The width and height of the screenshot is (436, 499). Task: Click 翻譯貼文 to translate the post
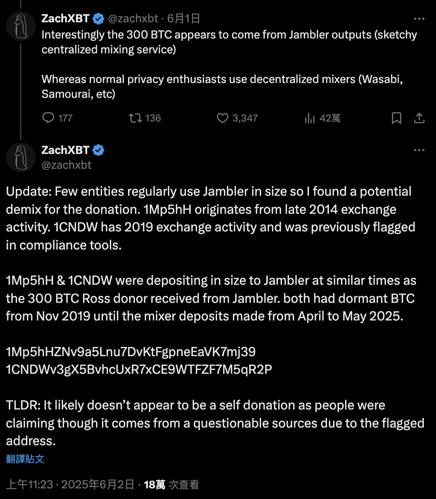25,459
